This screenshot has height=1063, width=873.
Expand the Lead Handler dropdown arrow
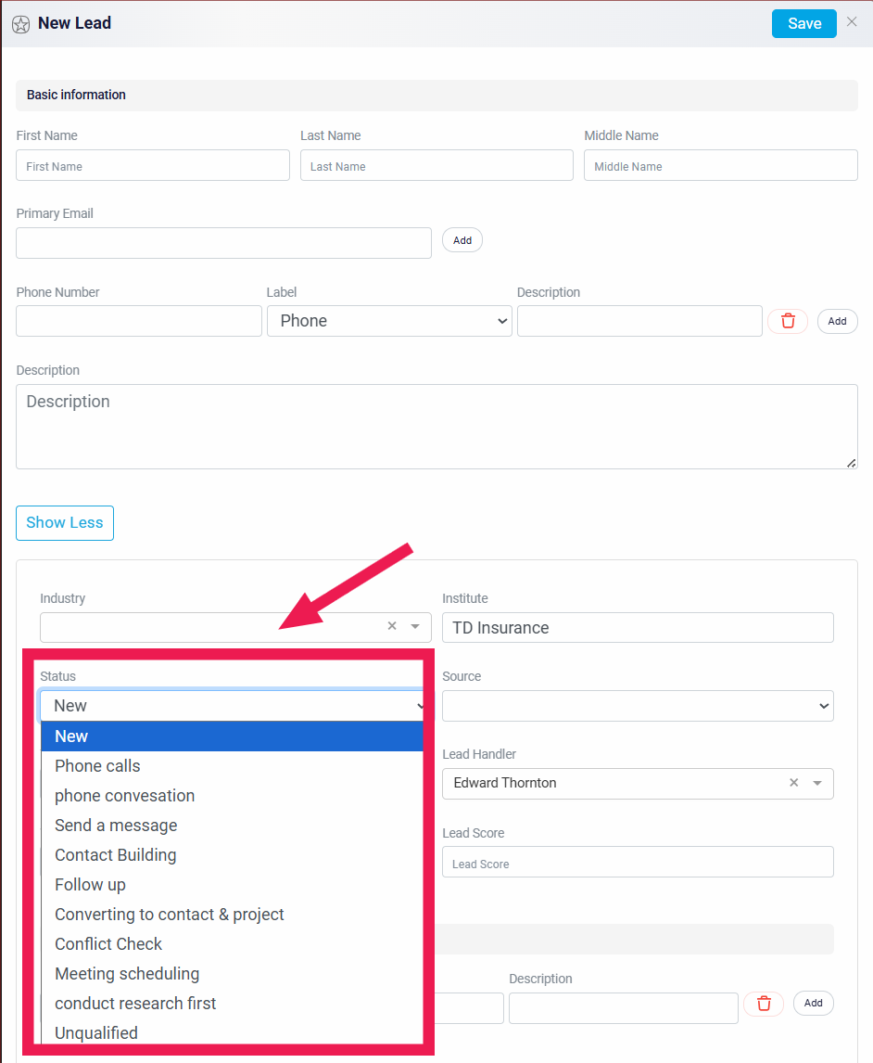[817, 783]
